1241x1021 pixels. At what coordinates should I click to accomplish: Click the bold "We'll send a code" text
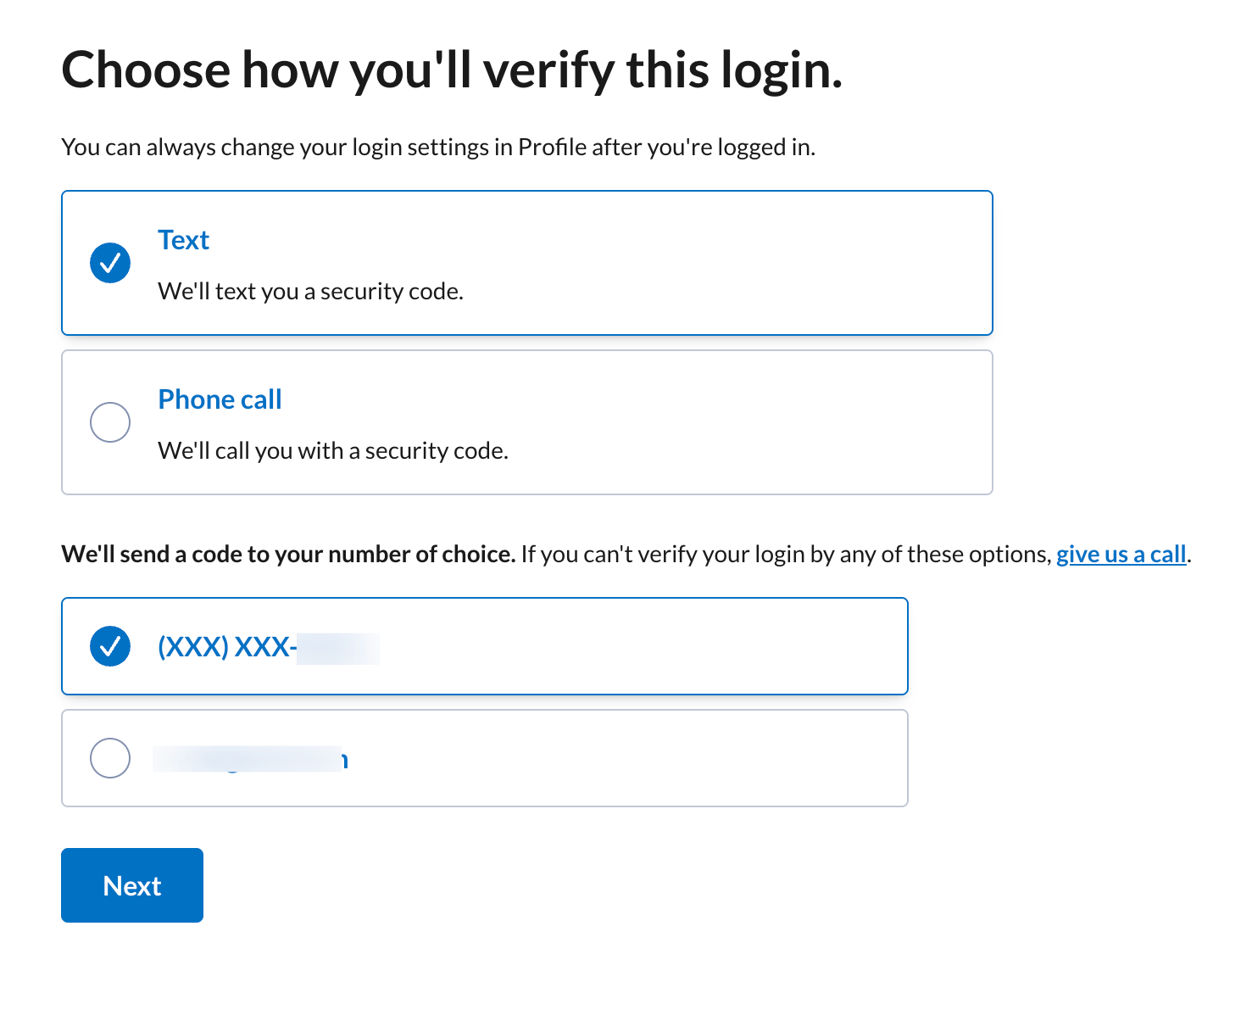(288, 555)
